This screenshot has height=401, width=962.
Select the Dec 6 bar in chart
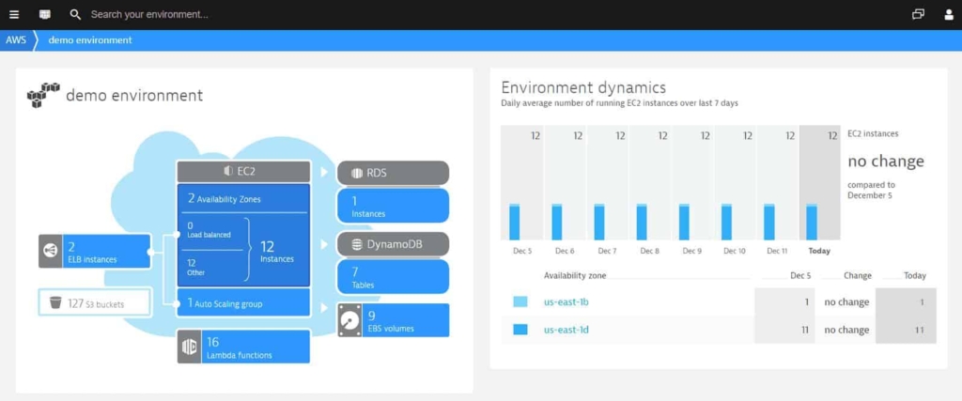coord(556,222)
